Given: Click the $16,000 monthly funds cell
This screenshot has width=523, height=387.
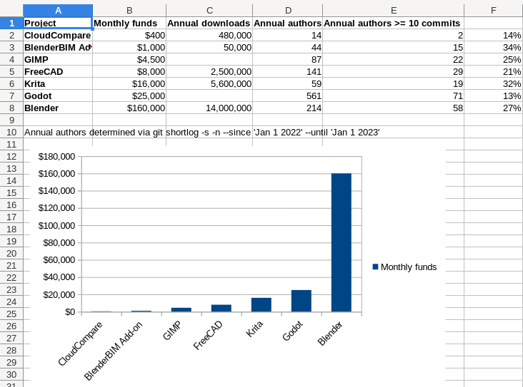Looking at the screenshot, I should point(129,84).
